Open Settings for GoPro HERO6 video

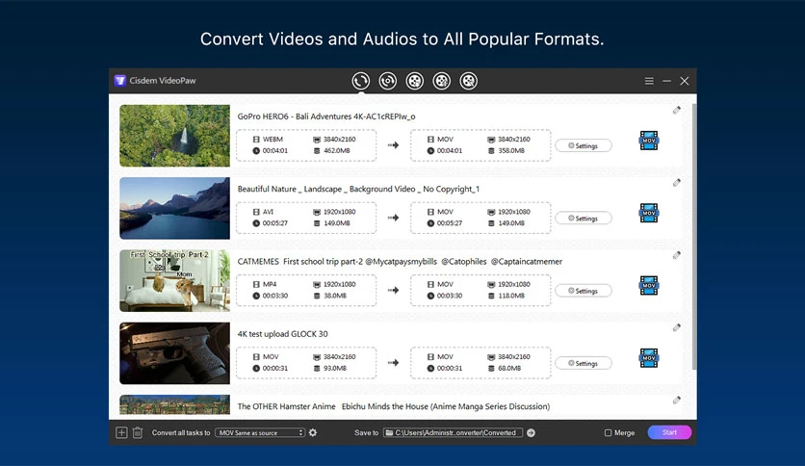point(584,145)
